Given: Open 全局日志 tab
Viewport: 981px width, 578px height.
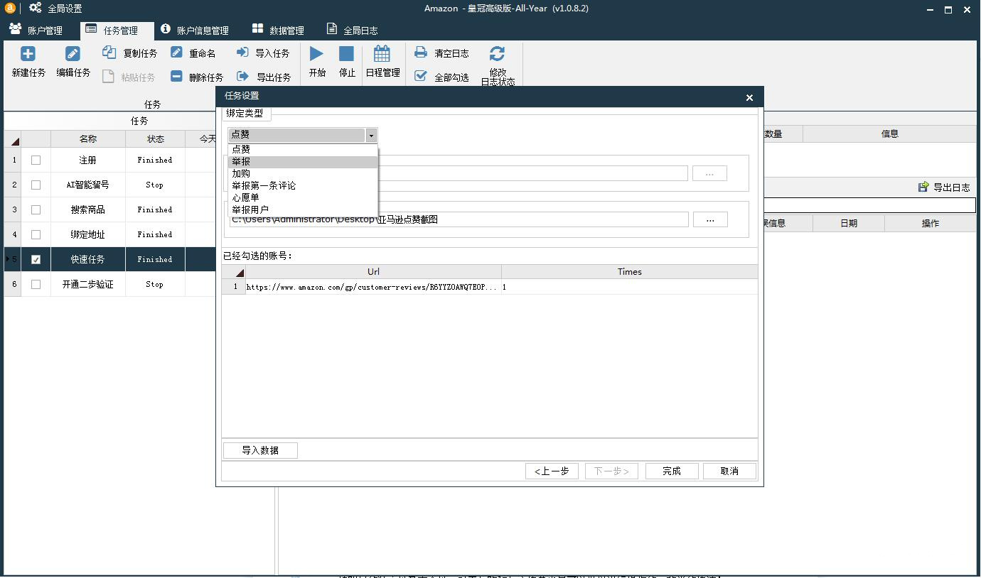Looking at the screenshot, I should click(353, 31).
